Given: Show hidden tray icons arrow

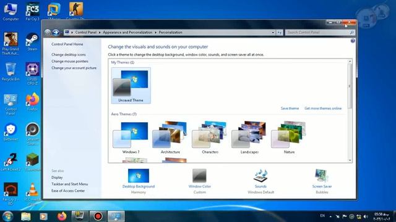Looking at the screenshot, I should pyautogui.click(x=330, y=216).
